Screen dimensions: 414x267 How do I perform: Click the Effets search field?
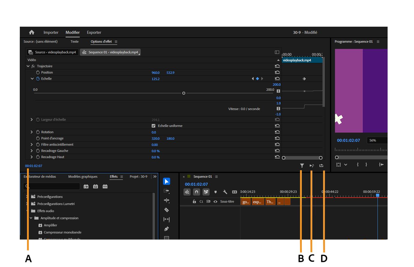pos(52,186)
